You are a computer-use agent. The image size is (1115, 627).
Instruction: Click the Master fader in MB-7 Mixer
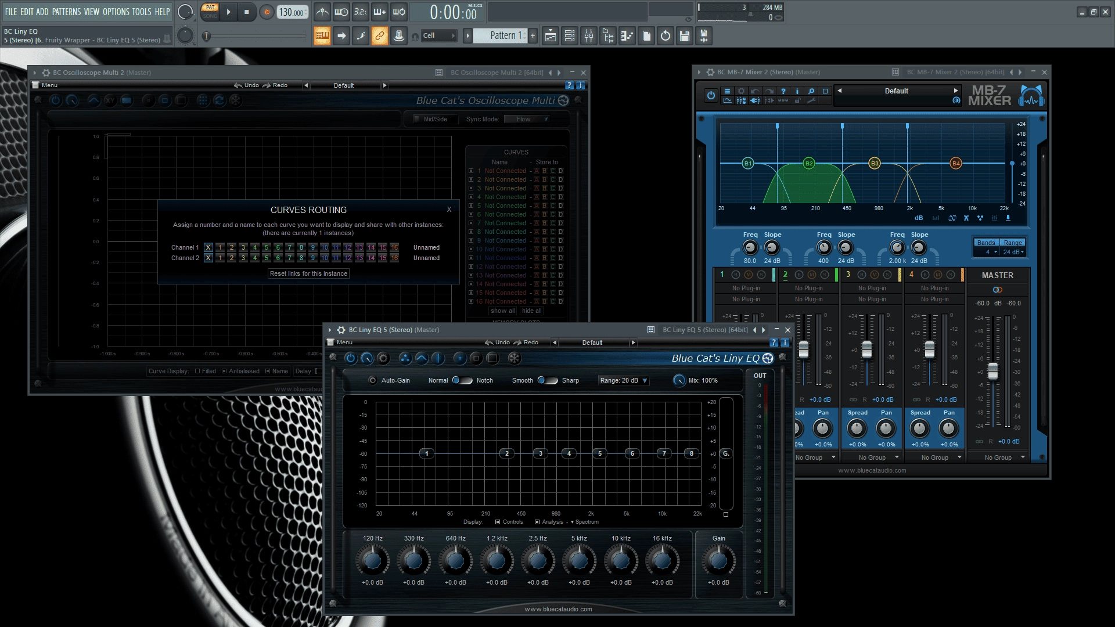coord(993,370)
